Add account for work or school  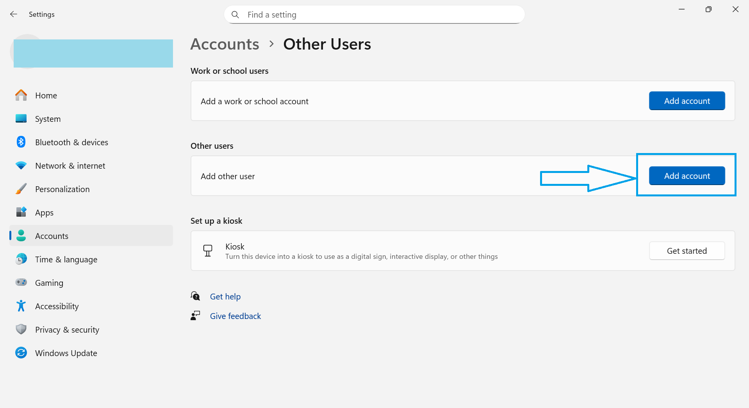687,101
